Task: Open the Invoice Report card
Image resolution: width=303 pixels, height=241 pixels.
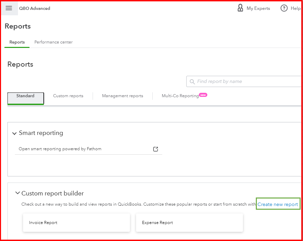Action: point(76,223)
